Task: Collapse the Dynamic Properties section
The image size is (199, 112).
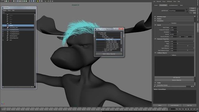Action: [155, 39]
